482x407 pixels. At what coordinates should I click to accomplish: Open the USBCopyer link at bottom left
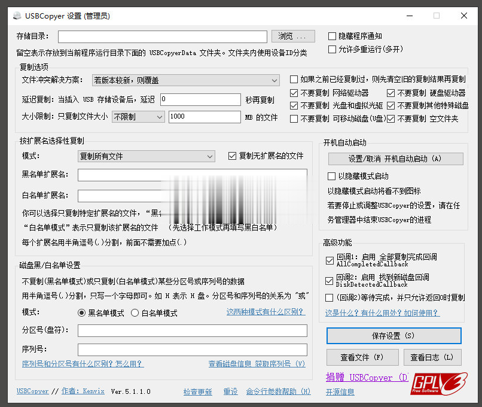click(32, 391)
